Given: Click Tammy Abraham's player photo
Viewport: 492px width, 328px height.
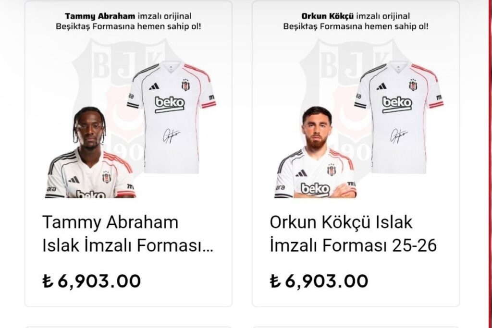Looking at the screenshot, I should 90,152.
